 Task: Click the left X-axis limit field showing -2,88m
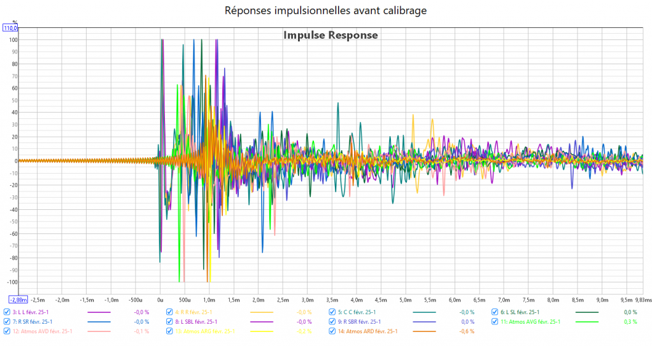coord(18,299)
